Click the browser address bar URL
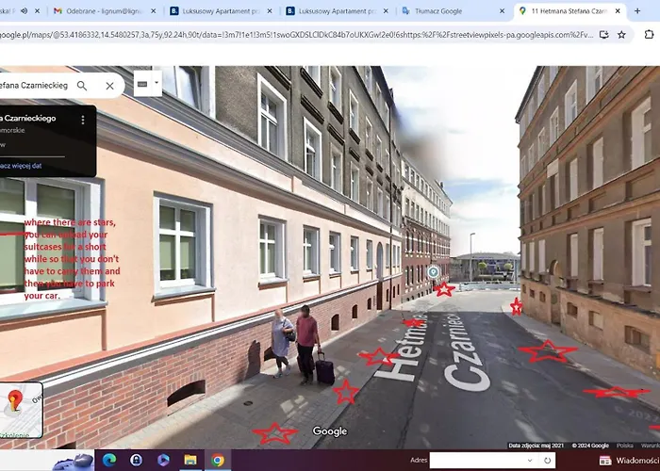 (x=283, y=34)
